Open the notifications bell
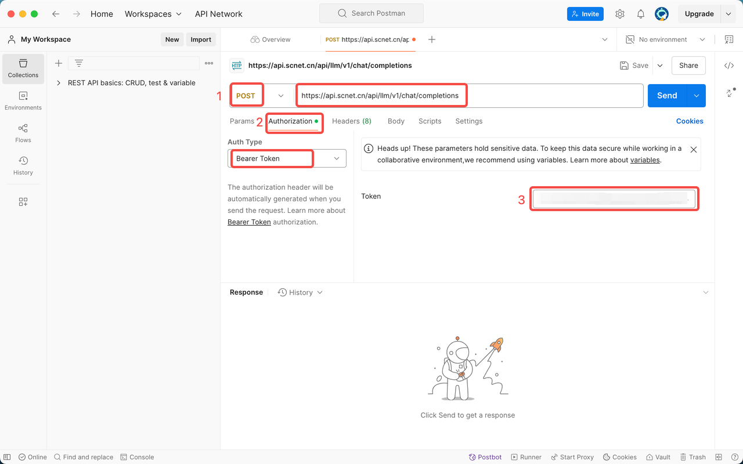This screenshot has width=743, height=464. 641,14
